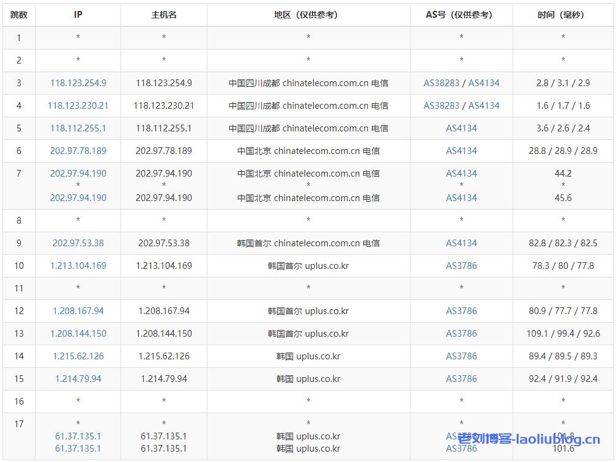Open IP link 1.208.167.94
Image resolution: width=616 pixels, height=462 pixels.
pyautogui.click(x=78, y=311)
